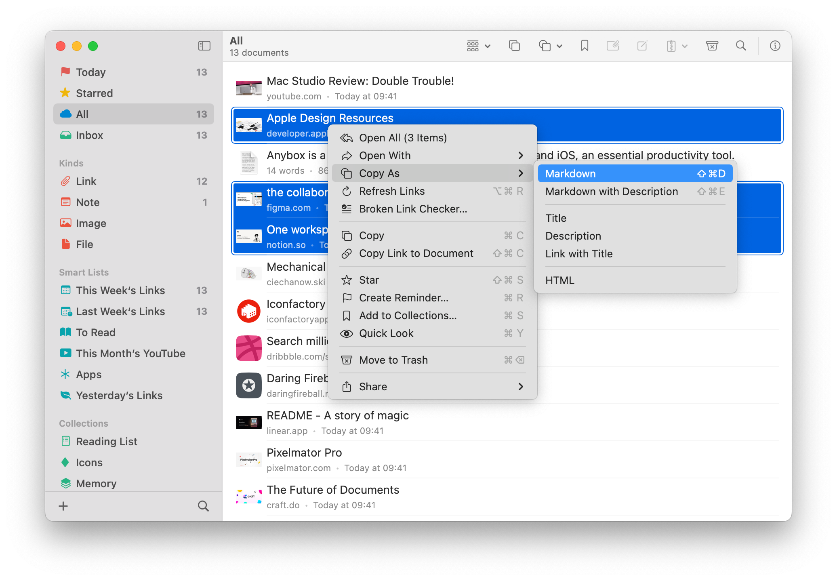Select HTML in the Copy As submenu

[x=559, y=280]
